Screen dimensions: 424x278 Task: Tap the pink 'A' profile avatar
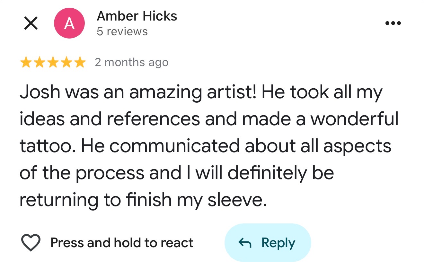tap(69, 24)
